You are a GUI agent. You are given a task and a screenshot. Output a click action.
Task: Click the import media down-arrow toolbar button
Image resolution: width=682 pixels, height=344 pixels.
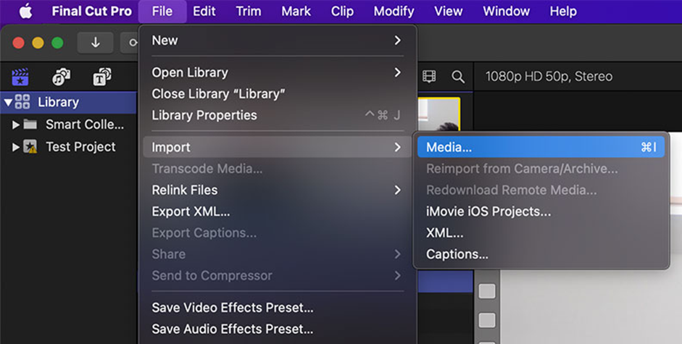[95, 43]
